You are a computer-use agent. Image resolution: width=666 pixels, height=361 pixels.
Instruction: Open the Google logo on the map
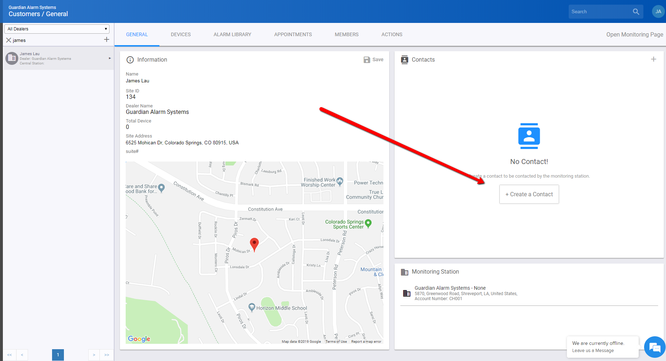click(139, 339)
